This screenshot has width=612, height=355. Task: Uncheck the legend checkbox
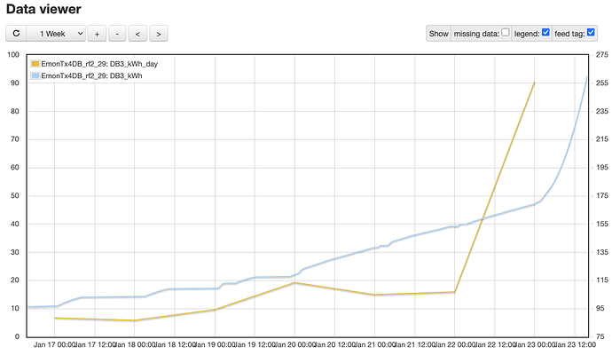(545, 33)
